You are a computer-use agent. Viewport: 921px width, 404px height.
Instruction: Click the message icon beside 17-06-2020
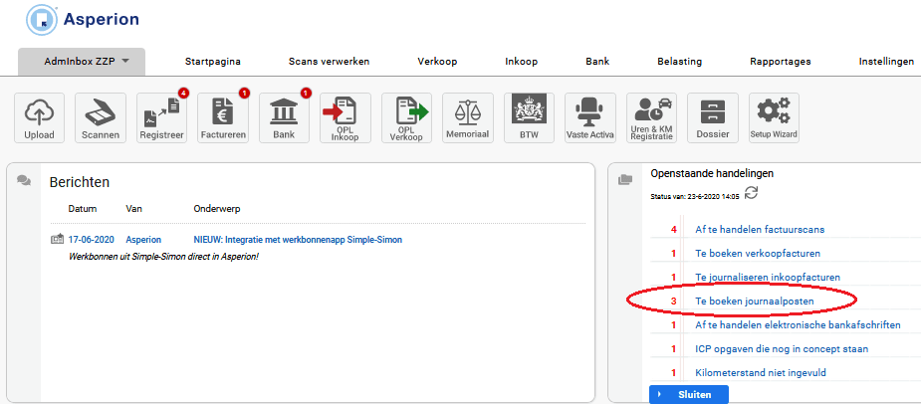click(57, 240)
